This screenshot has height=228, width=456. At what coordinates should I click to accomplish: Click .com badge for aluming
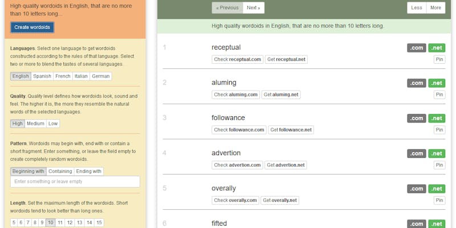click(x=417, y=83)
